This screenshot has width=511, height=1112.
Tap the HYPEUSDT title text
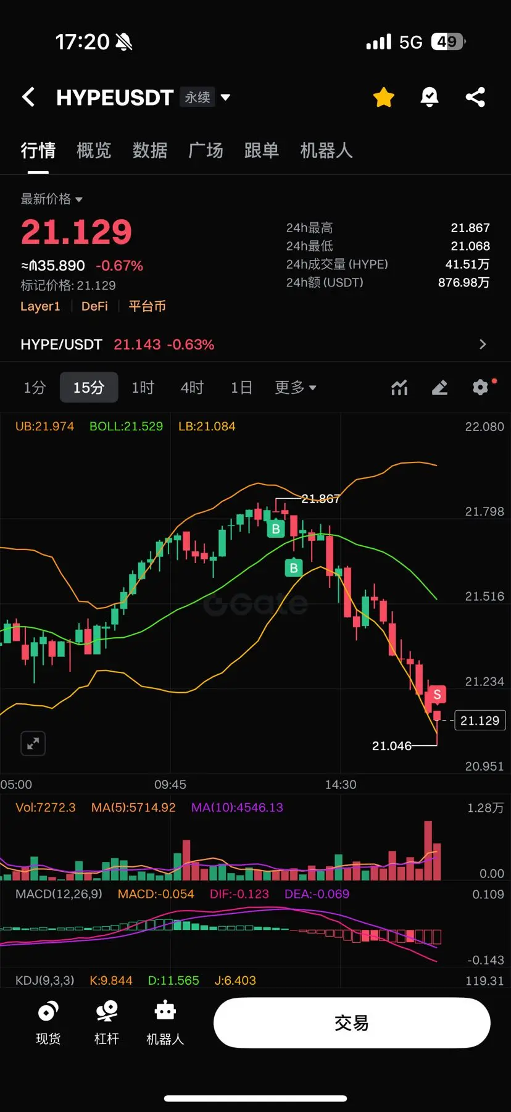click(x=115, y=97)
